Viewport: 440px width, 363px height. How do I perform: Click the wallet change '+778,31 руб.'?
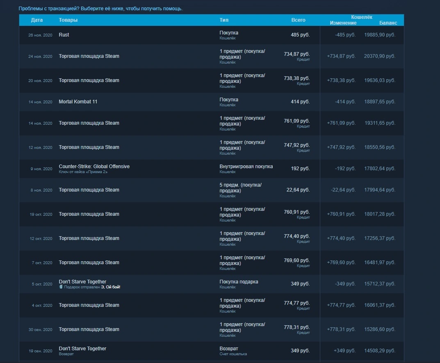click(x=341, y=329)
